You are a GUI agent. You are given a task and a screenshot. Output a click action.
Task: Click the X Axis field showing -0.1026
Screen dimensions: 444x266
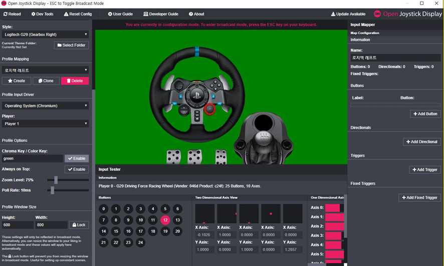(x=205, y=234)
